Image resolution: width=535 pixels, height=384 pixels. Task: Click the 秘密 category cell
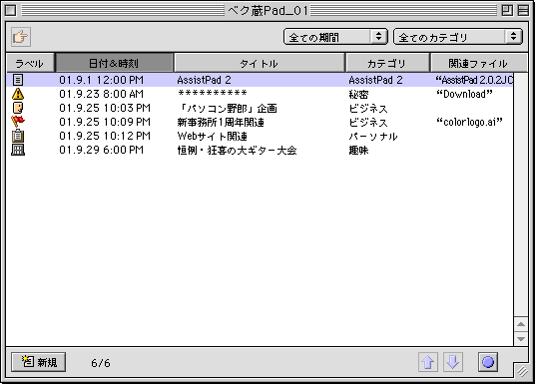(358, 94)
